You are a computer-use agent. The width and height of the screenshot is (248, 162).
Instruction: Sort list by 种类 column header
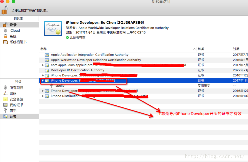coord(214,49)
